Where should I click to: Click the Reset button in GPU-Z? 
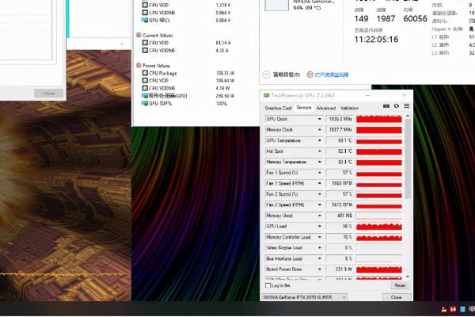[400, 285]
